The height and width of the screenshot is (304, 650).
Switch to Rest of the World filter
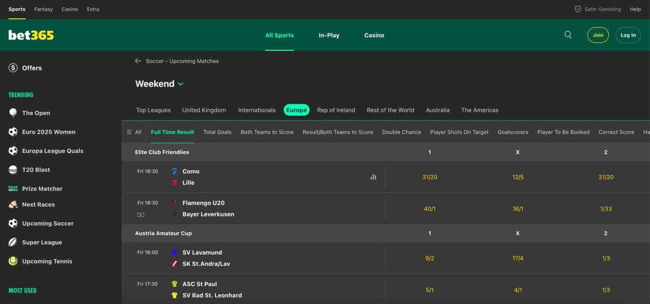(x=391, y=110)
